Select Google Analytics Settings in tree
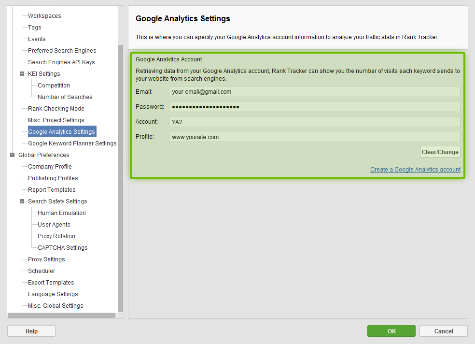 pos(61,132)
